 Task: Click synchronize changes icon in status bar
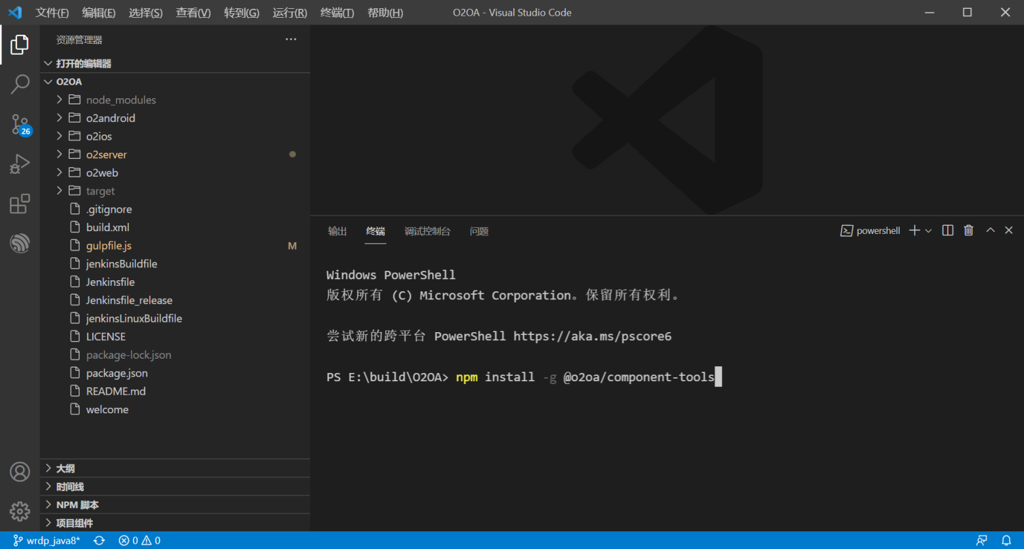(99, 539)
